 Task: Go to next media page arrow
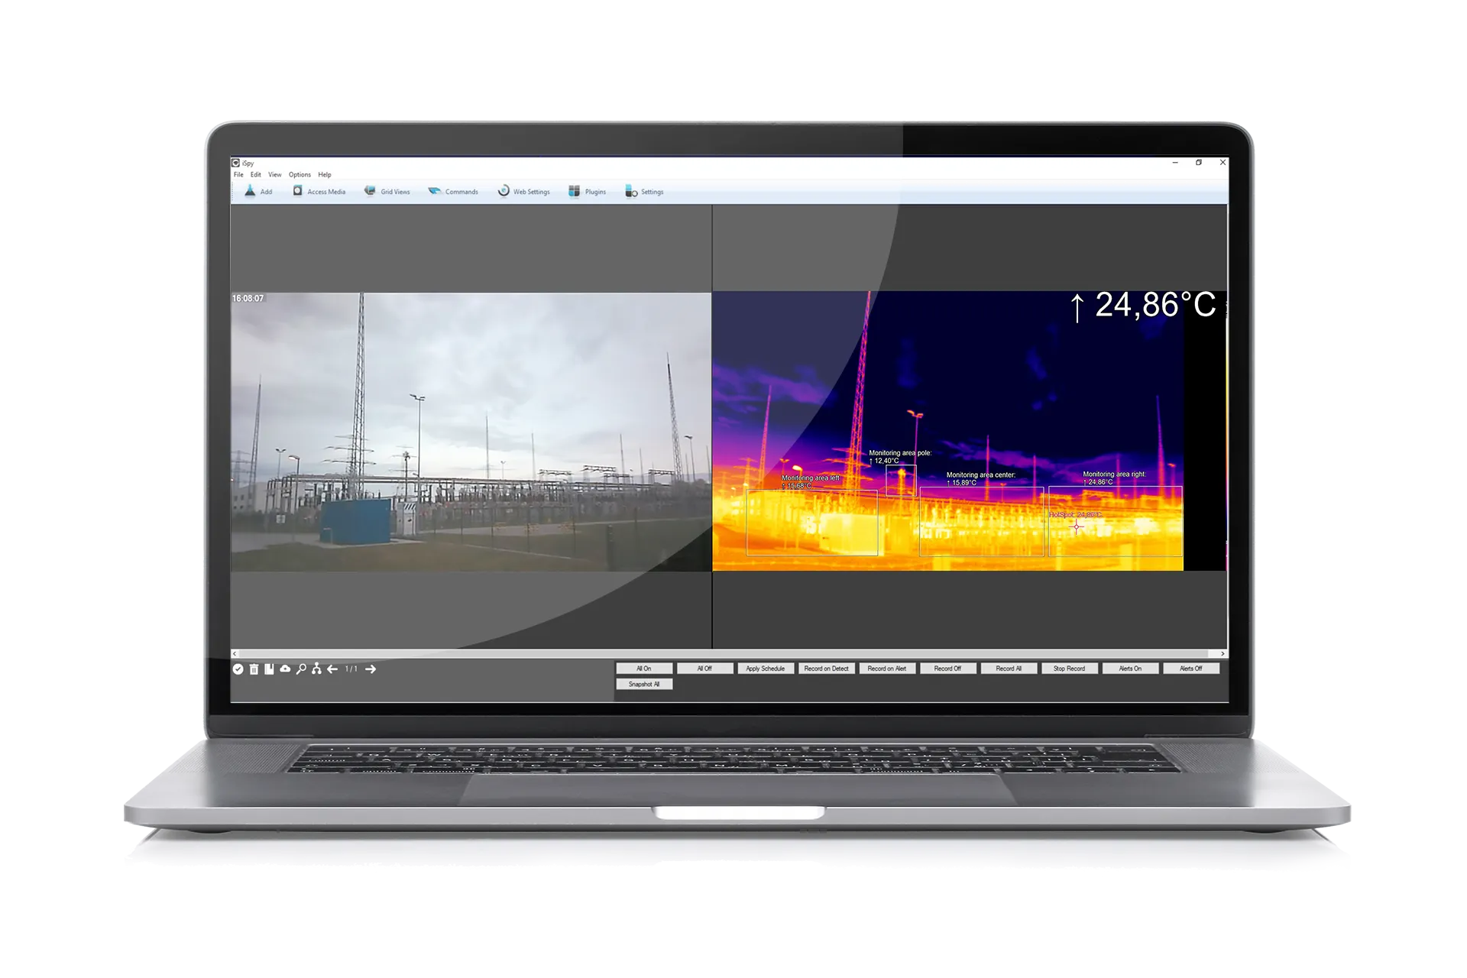(371, 669)
